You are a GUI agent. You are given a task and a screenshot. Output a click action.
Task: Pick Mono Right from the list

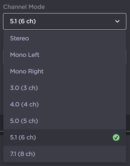point(65,71)
